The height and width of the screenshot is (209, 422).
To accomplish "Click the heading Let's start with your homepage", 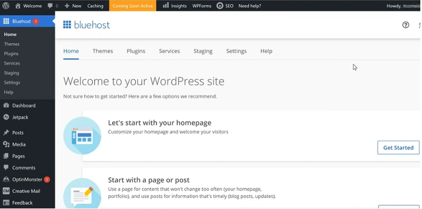I will click(160, 123).
